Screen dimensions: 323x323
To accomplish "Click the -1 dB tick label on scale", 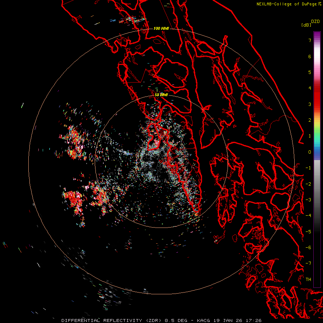I will [308, 168].
